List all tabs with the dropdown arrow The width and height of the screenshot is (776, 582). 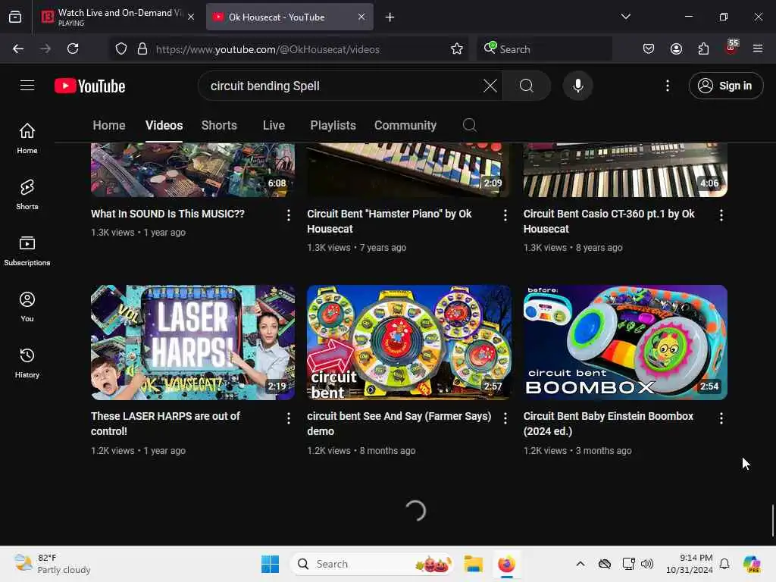[625, 17]
